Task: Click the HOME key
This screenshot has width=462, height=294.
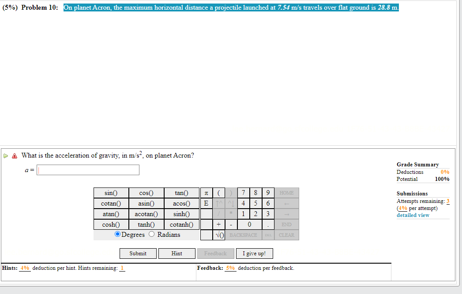Action: [287, 193]
